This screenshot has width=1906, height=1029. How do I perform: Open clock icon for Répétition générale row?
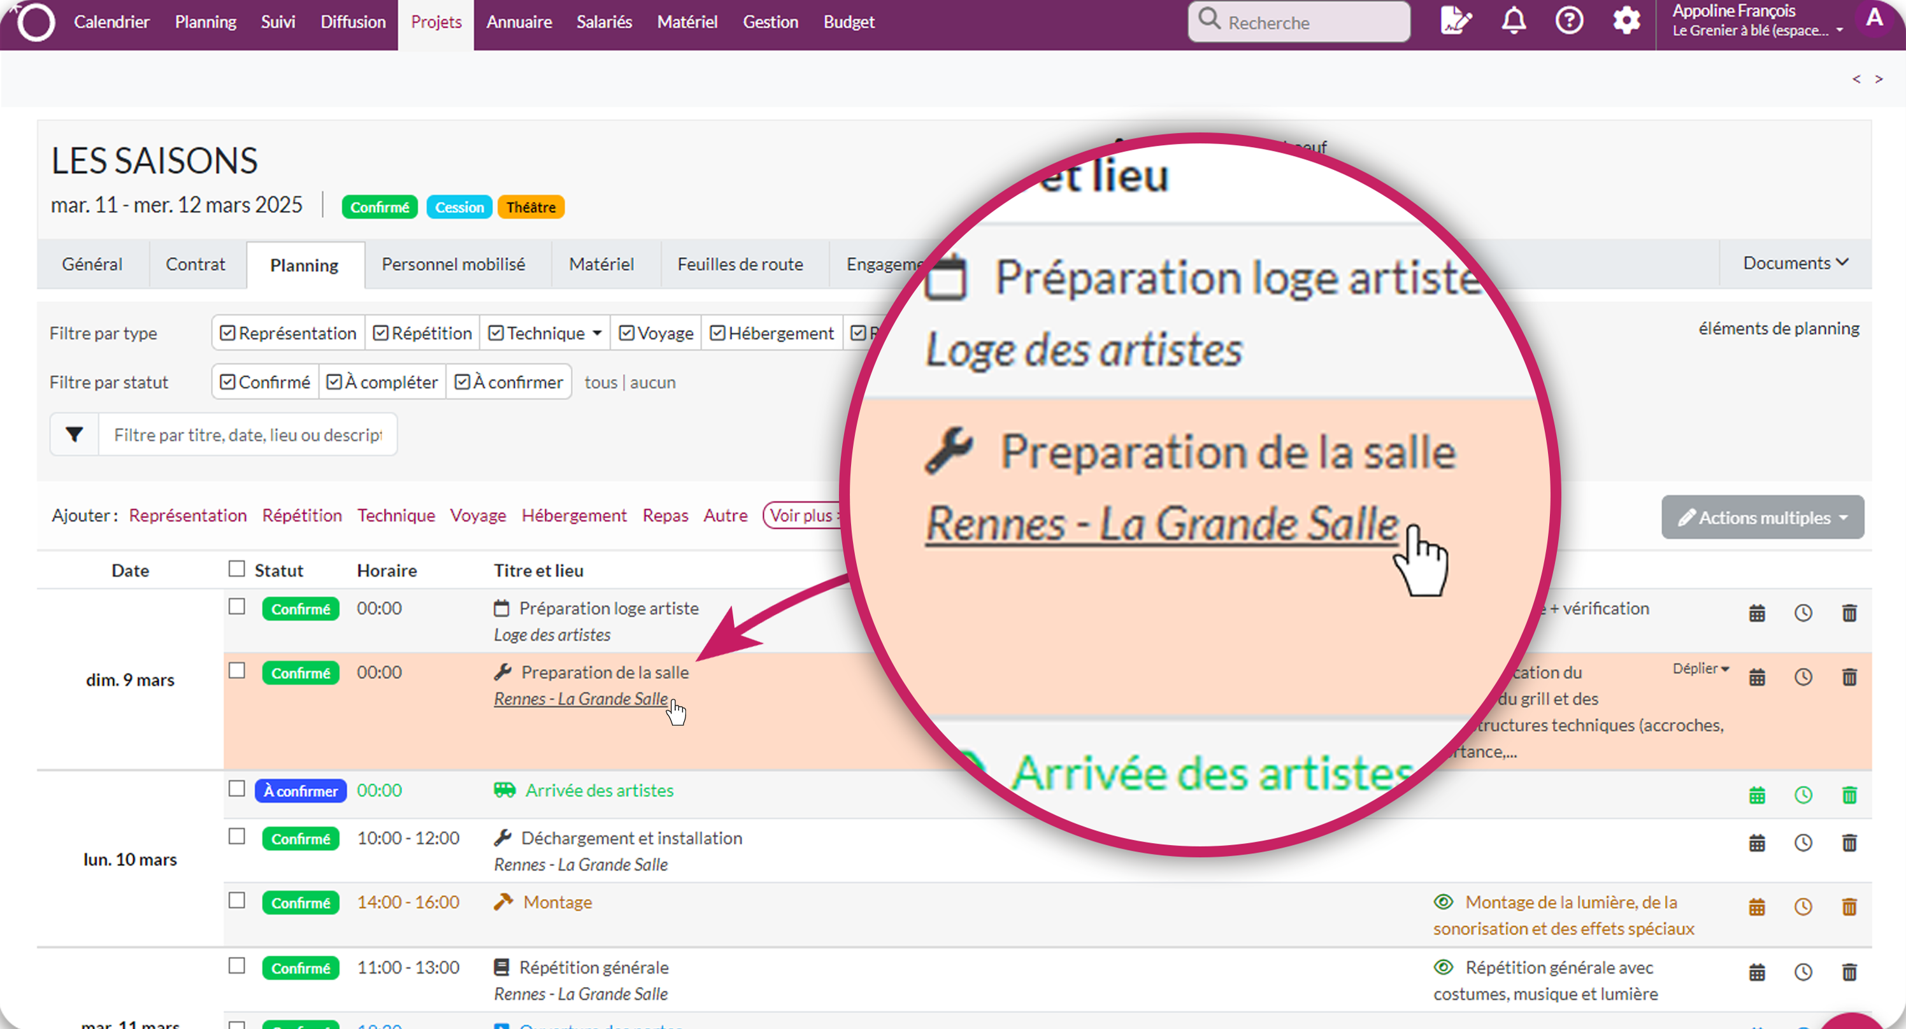(x=1803, y=972)
